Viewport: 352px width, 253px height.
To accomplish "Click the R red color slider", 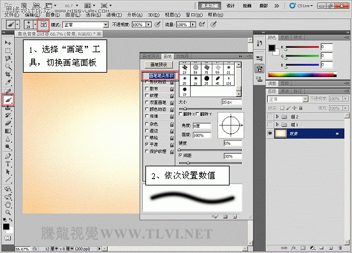I will pyautogui.click(x=302, y=47).
